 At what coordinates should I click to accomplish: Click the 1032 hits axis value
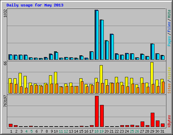point(5,13)
